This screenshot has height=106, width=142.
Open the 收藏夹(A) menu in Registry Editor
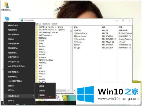(46, 24)
